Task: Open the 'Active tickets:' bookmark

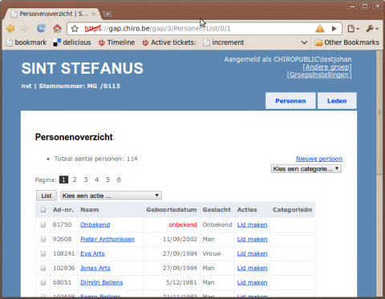Action: [x=169, y=42]
